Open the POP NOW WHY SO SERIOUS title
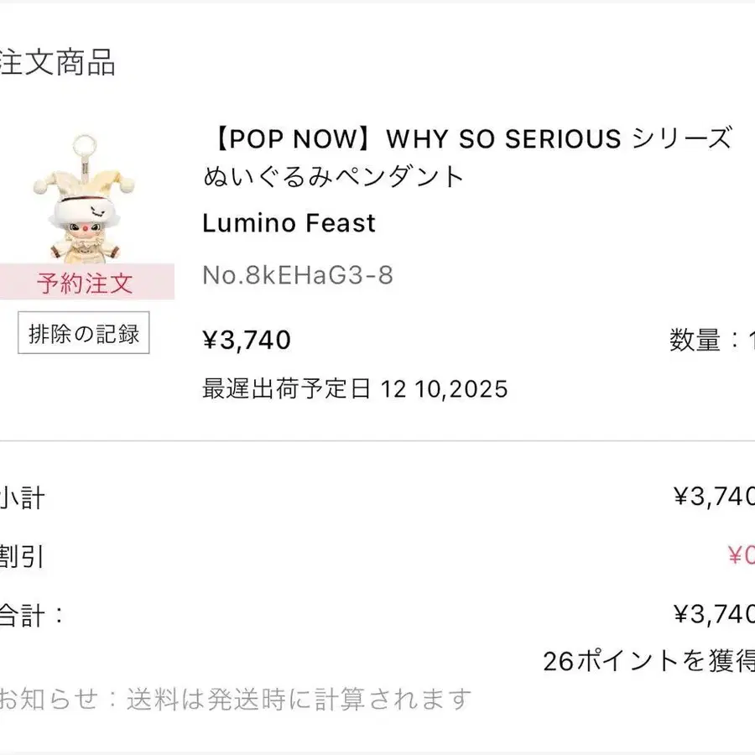The height and width of the screenshot is (755, 755). point(467,138)
